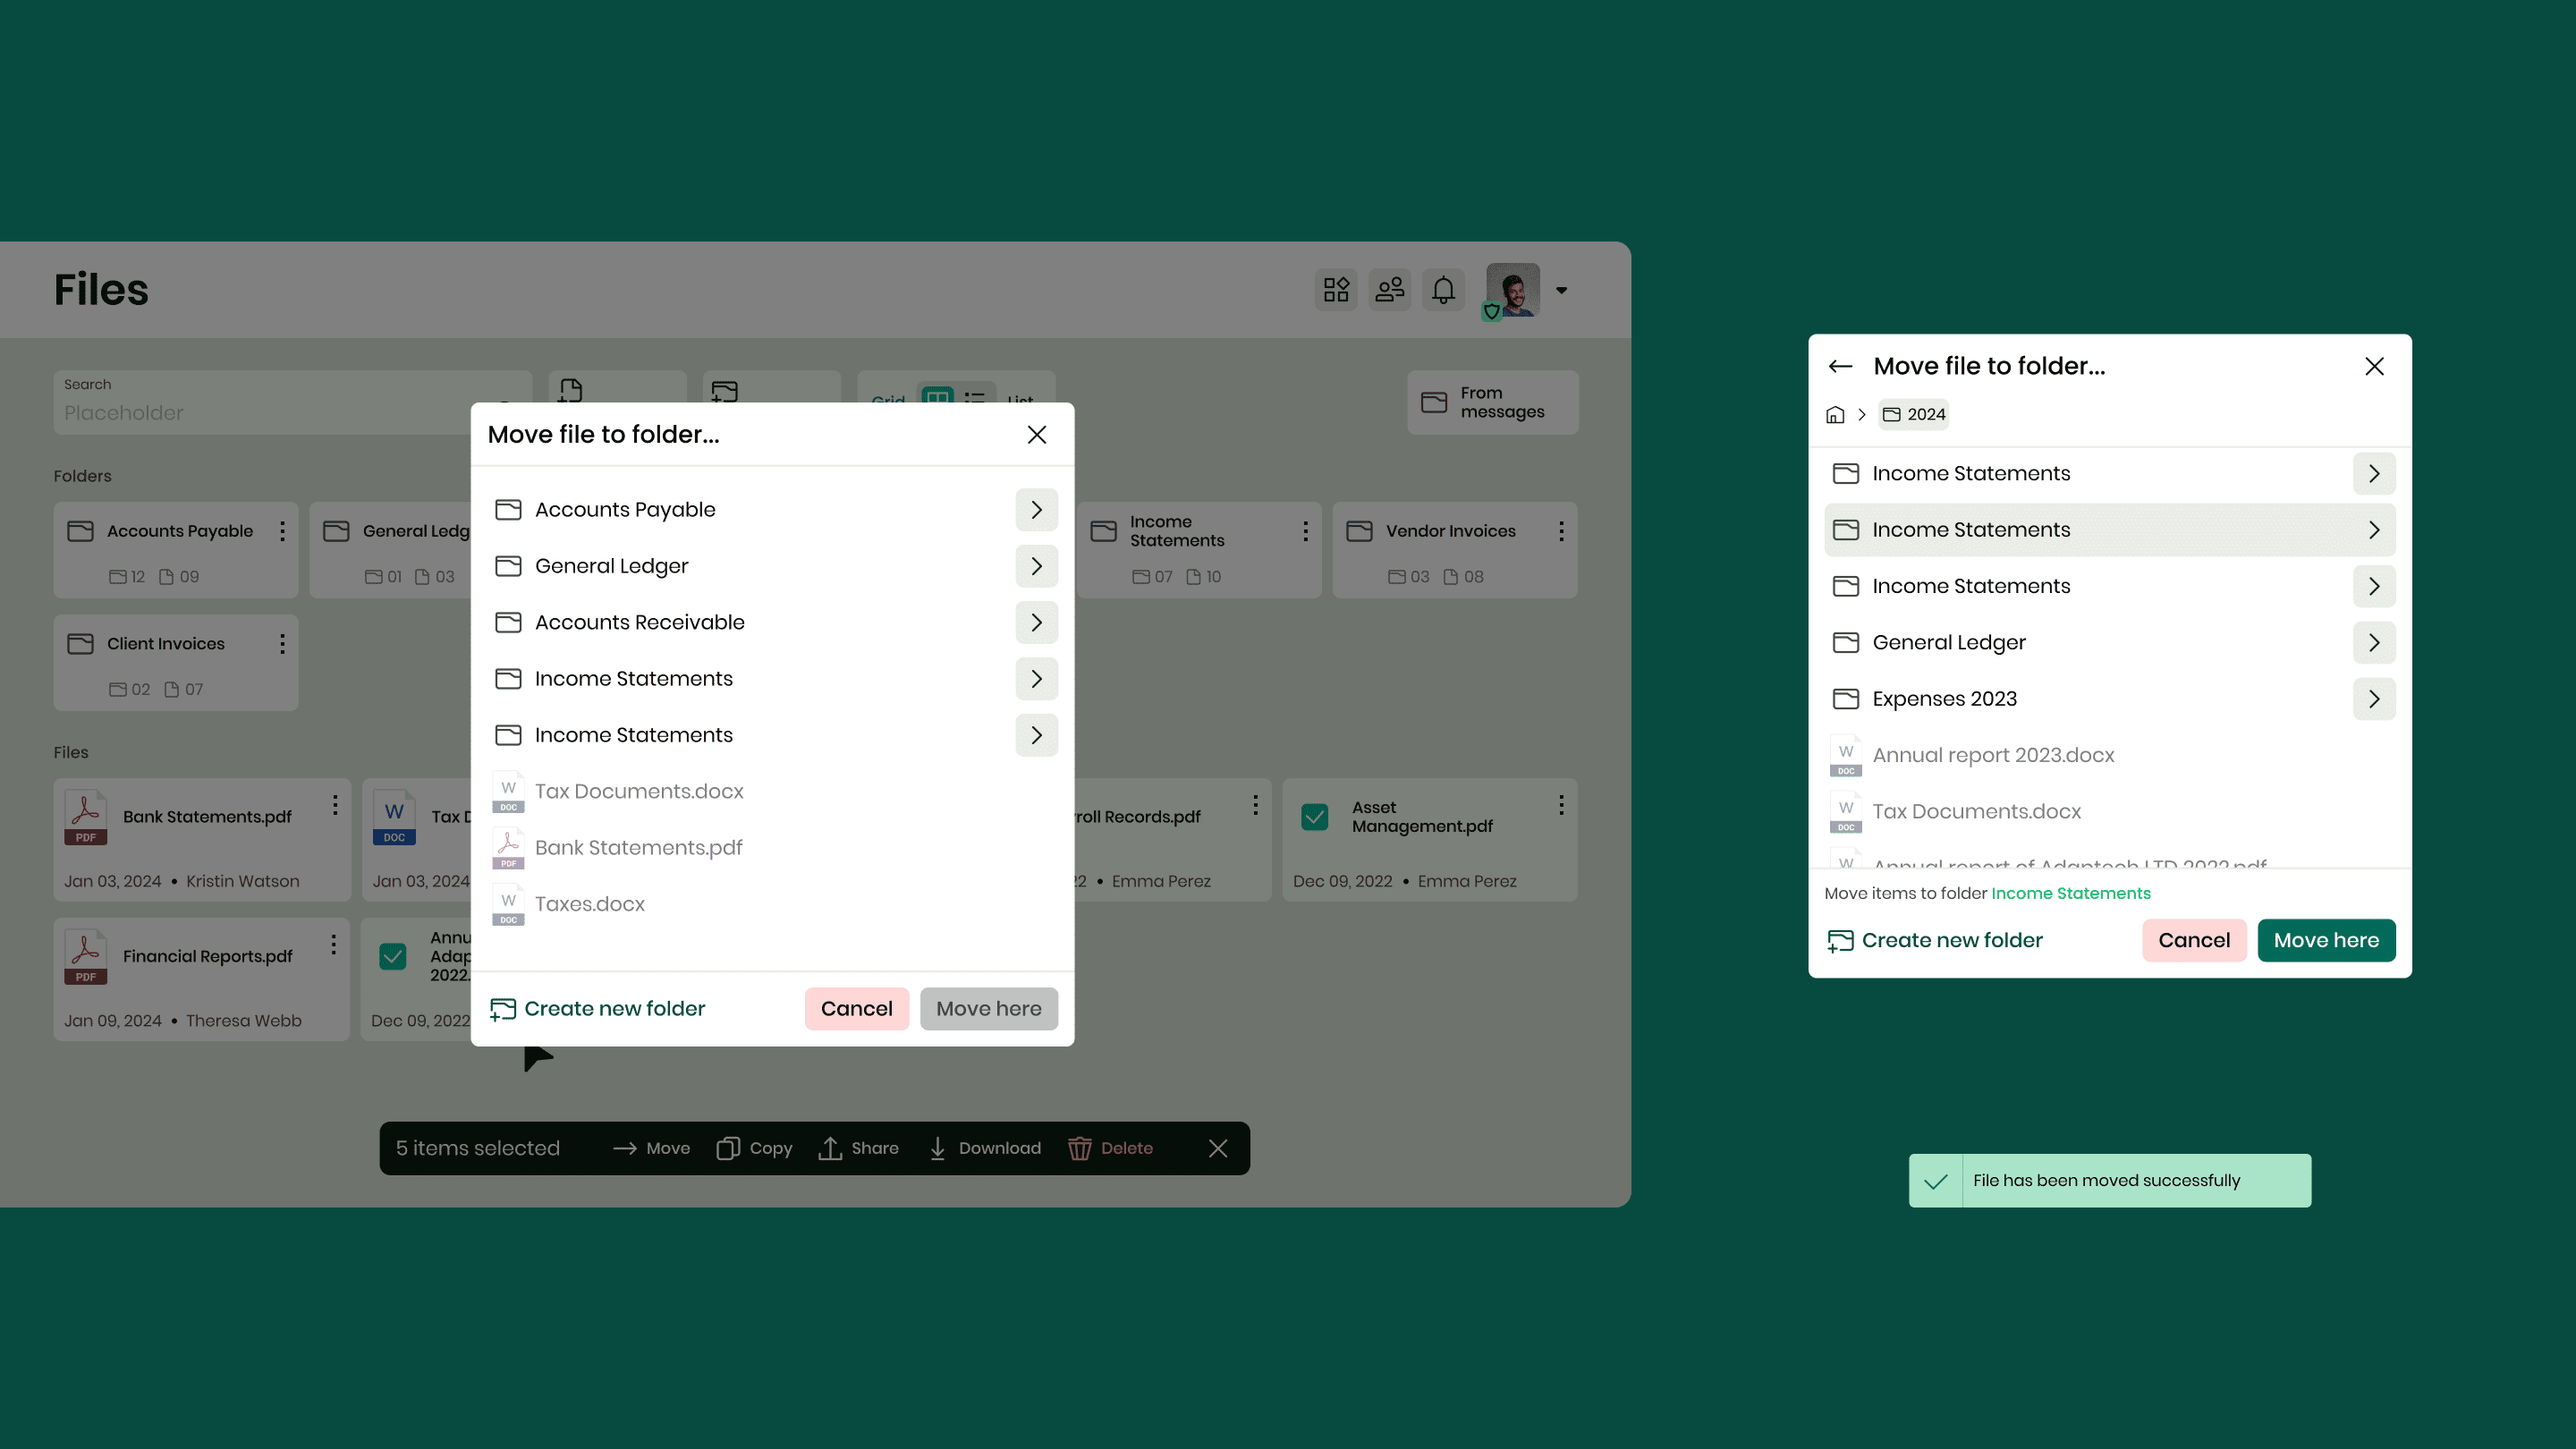Click back arrow in right move dialog
The width and height of the screenshot is (2576, 1449).
click(x=1840, y=366)
